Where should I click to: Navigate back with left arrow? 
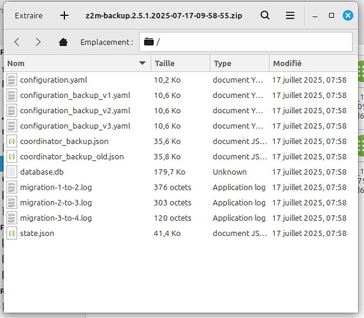pyautogui.click(x=17, y=42)
